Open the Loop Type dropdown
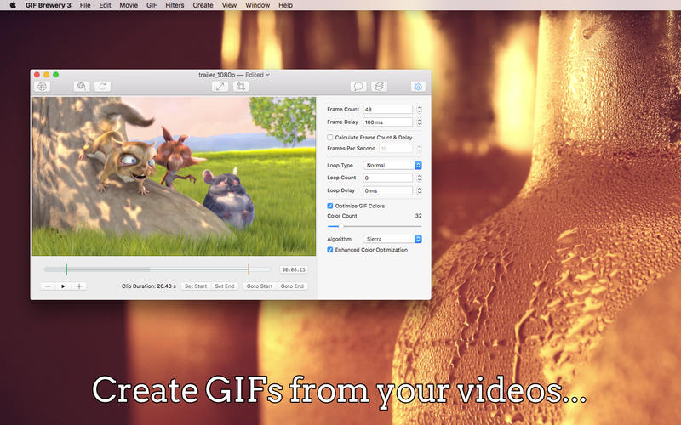Screen dimensions: 681x425 [x=392, y=165]
